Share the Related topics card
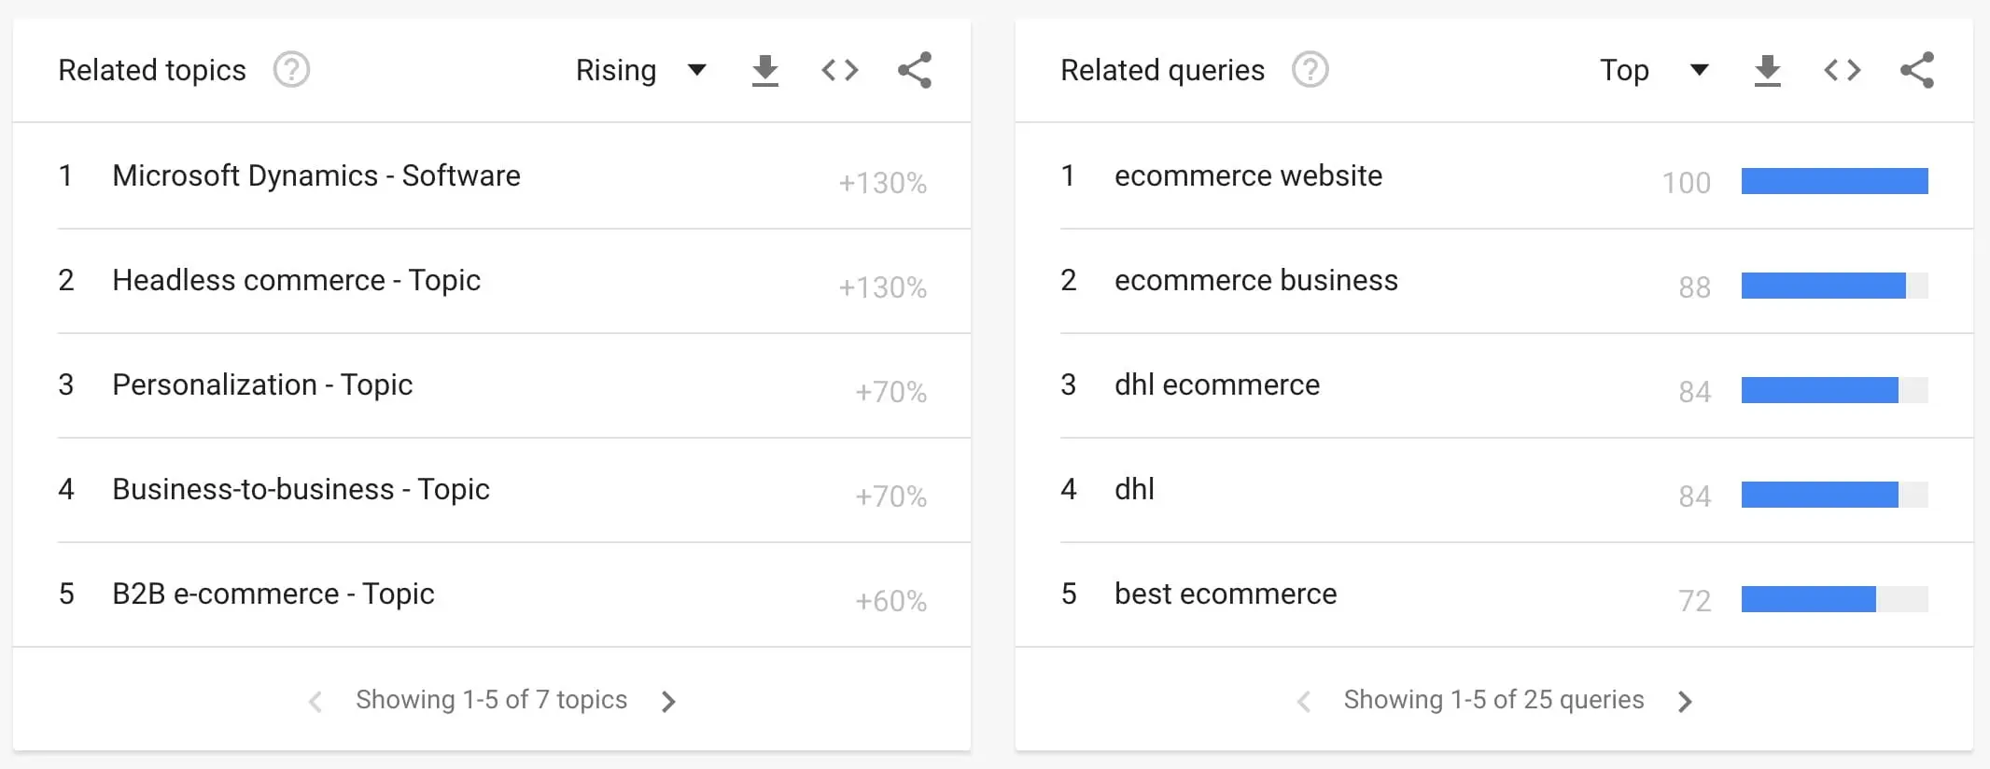 (x=915, y=70)
